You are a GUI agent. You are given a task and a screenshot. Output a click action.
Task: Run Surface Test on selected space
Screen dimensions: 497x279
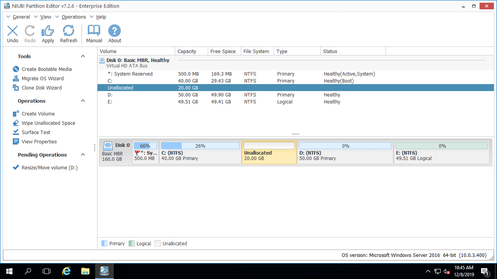coord(36,132)
